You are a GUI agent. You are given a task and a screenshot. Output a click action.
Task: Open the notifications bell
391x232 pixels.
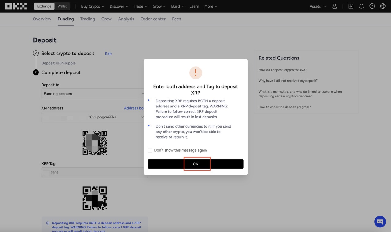[361, 6]
